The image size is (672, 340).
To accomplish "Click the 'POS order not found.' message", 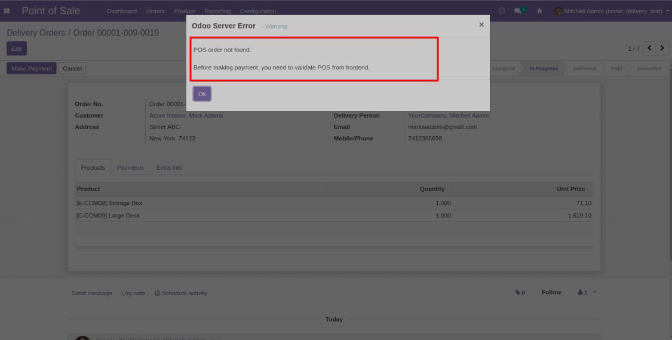I will (x=222, y=50).
